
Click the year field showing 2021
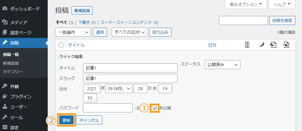coord(92,89)
